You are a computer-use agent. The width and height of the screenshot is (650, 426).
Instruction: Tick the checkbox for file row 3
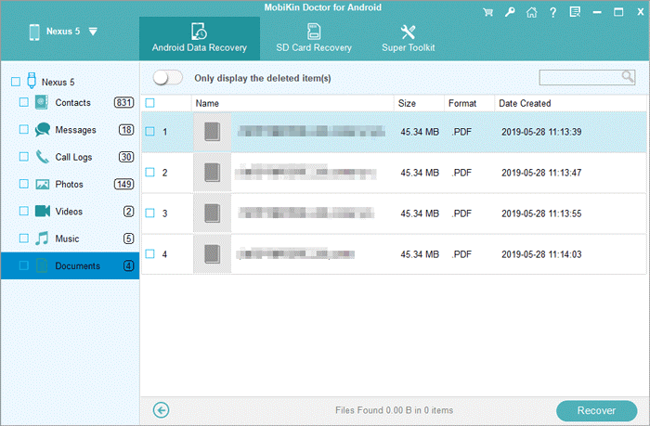tap(150, 213)
